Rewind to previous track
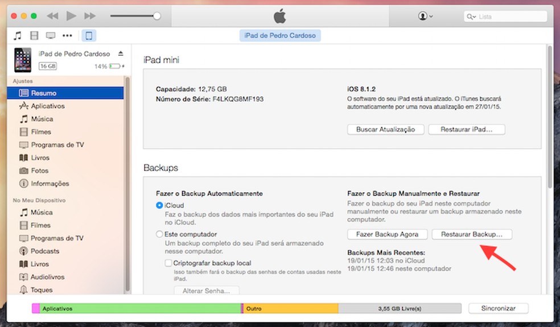This screenshot has width=560, height=327. point(52,16)
